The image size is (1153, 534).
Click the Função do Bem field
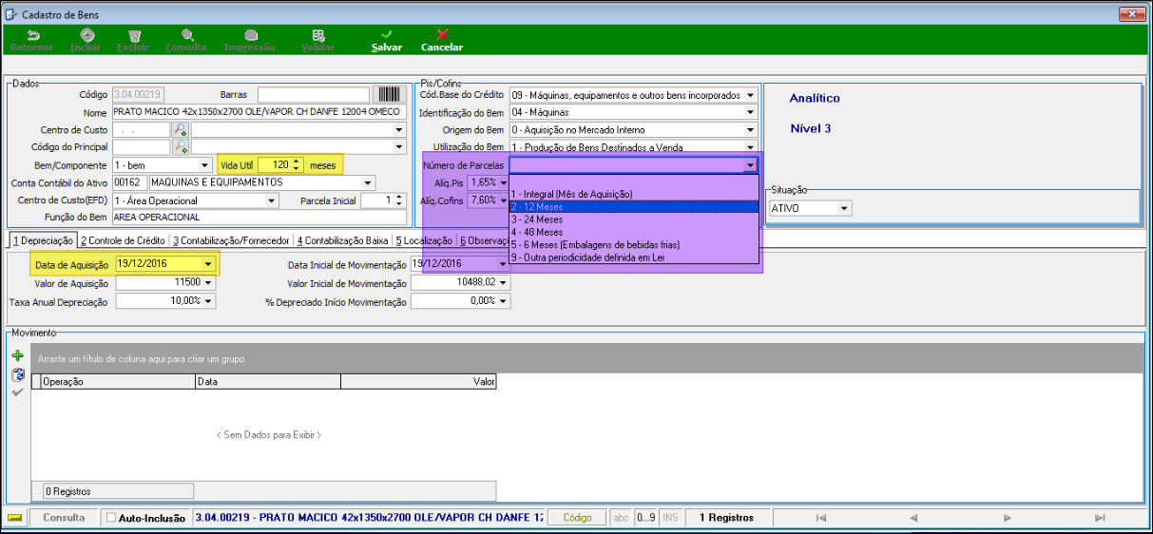pyautogui.click(x=259, y=218)
